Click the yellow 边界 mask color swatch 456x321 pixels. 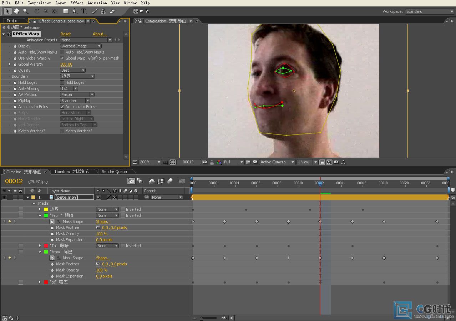46,209
